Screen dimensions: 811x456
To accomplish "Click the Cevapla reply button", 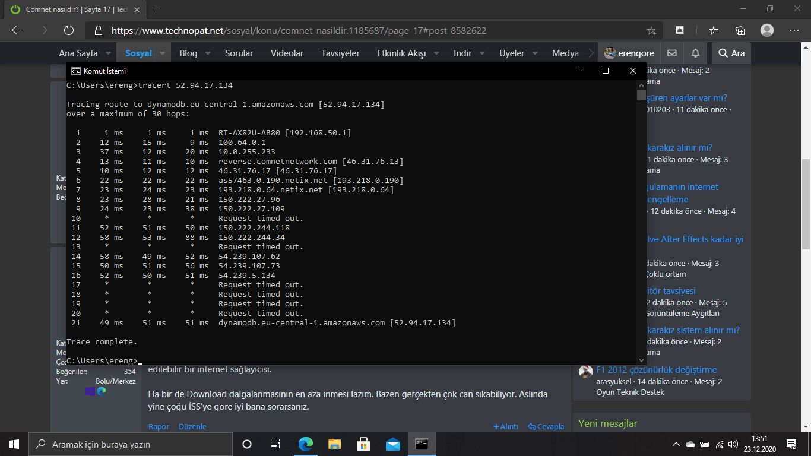I will point(546,426).
